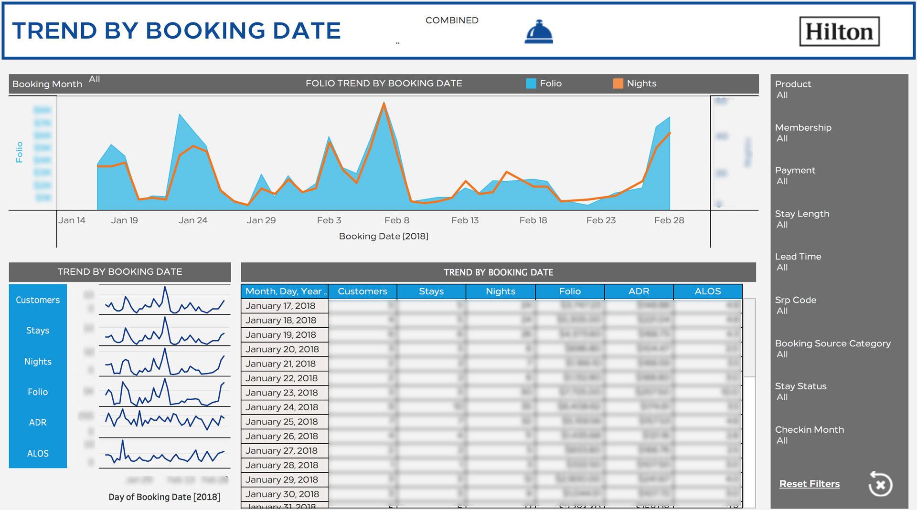Select the Folio metric tile
The height and width of the screenshot is (510, 917).
click(38, 392)
